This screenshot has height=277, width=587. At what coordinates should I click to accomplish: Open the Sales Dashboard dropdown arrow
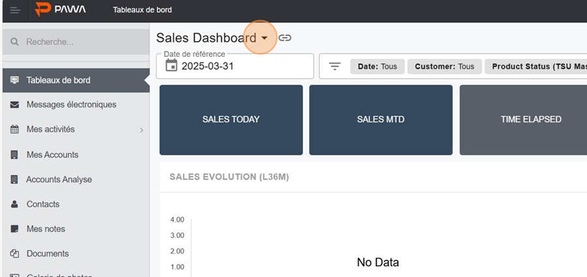point(264,38)
